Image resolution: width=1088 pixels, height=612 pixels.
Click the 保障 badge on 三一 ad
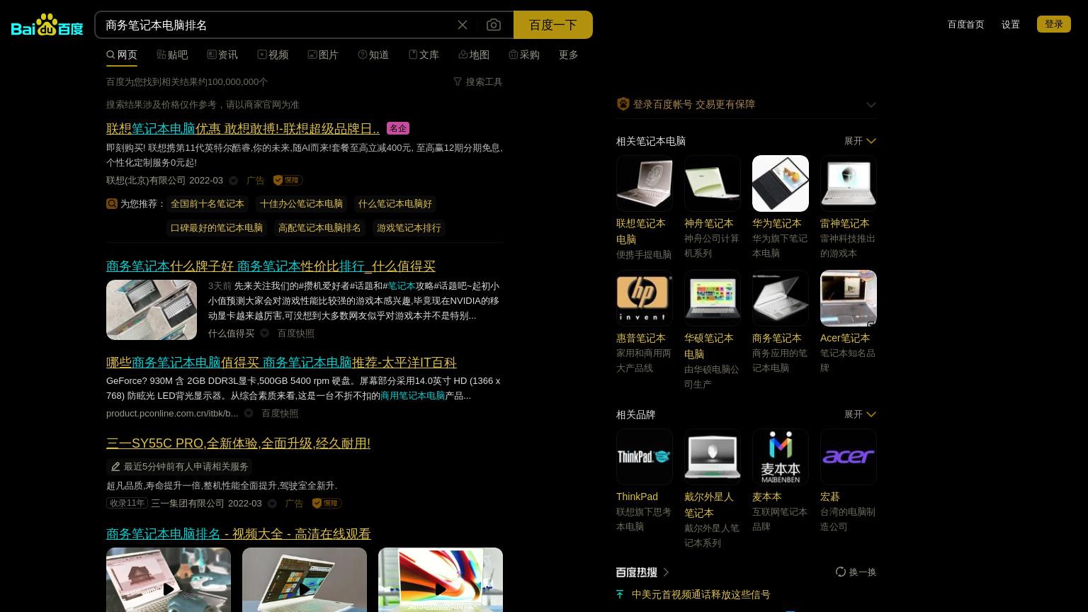[x=327, y=503]
